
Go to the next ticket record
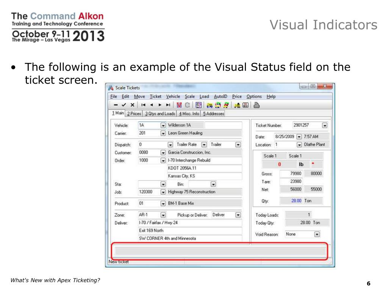click(x=160, y=105)
